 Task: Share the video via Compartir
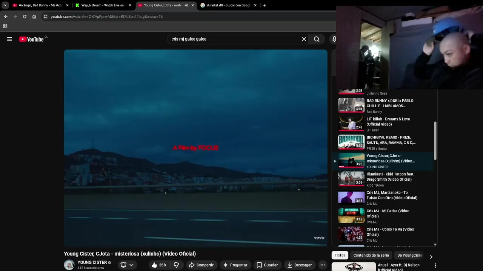tap(201, 265)
